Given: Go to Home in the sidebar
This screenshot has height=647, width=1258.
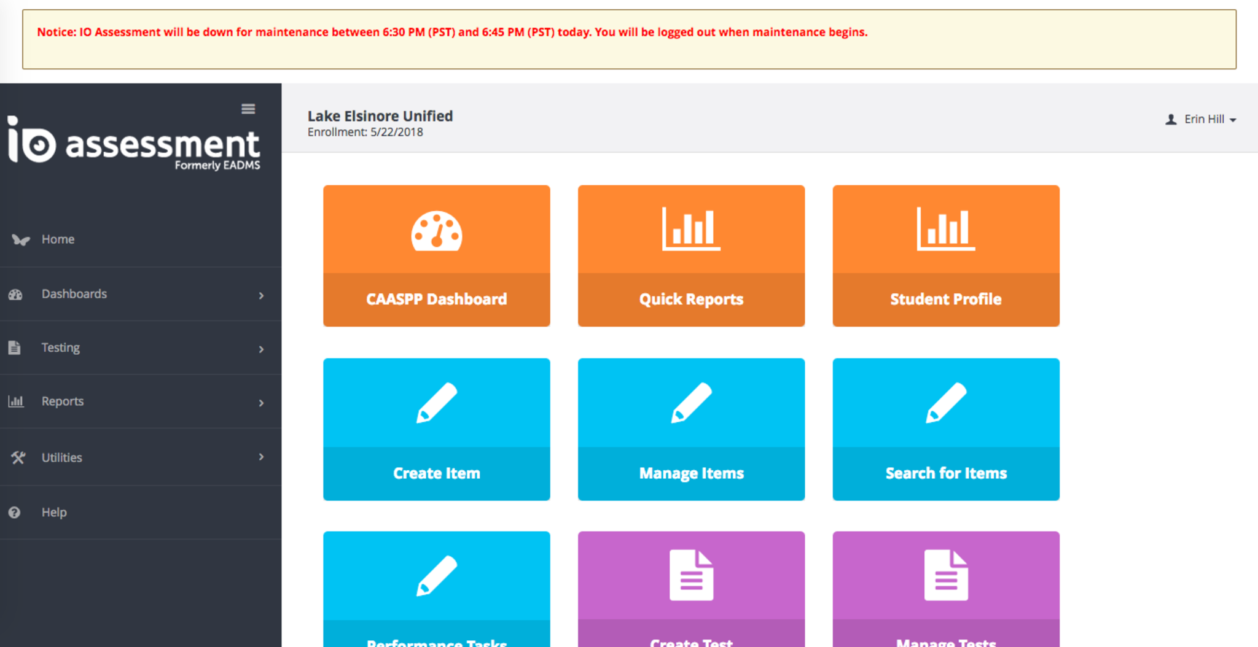Looking at the screenshot, I should click(58, 239).
